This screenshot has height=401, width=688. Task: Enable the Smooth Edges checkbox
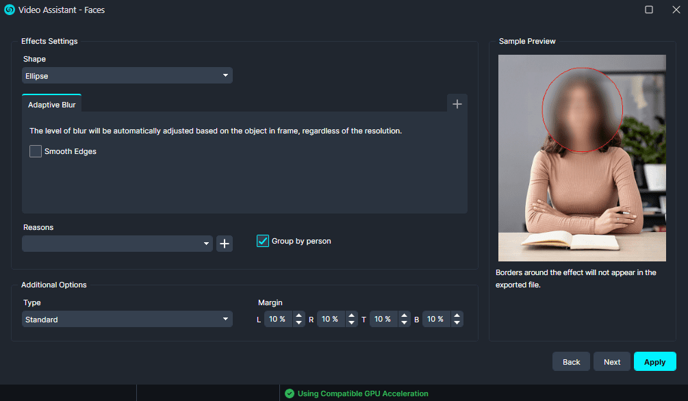tap(35, 151)
